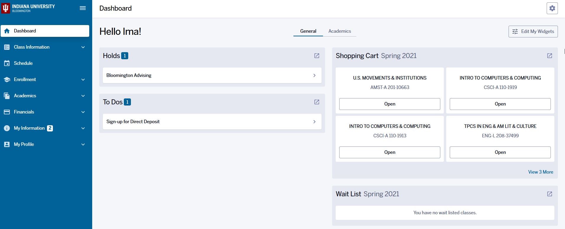Select the General tab
Image resolution: width=565 pixels, height=229 pixels.
pyautogui.click(x=308, y=31)
